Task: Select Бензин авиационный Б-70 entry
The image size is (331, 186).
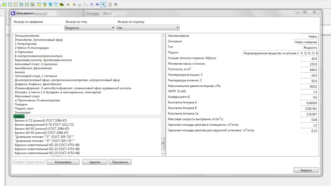Action: click(x=44, y=125)
